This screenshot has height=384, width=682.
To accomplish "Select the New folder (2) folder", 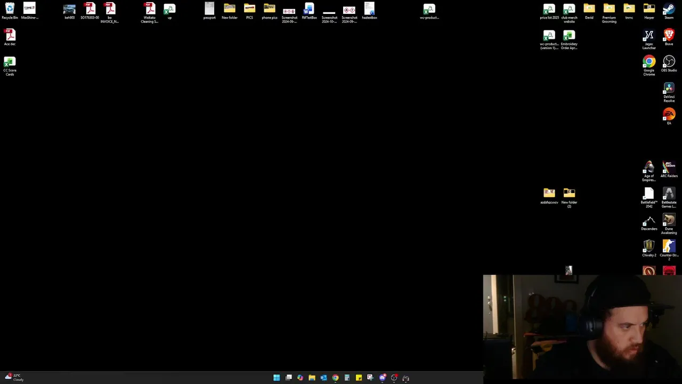I will point(569,198).
